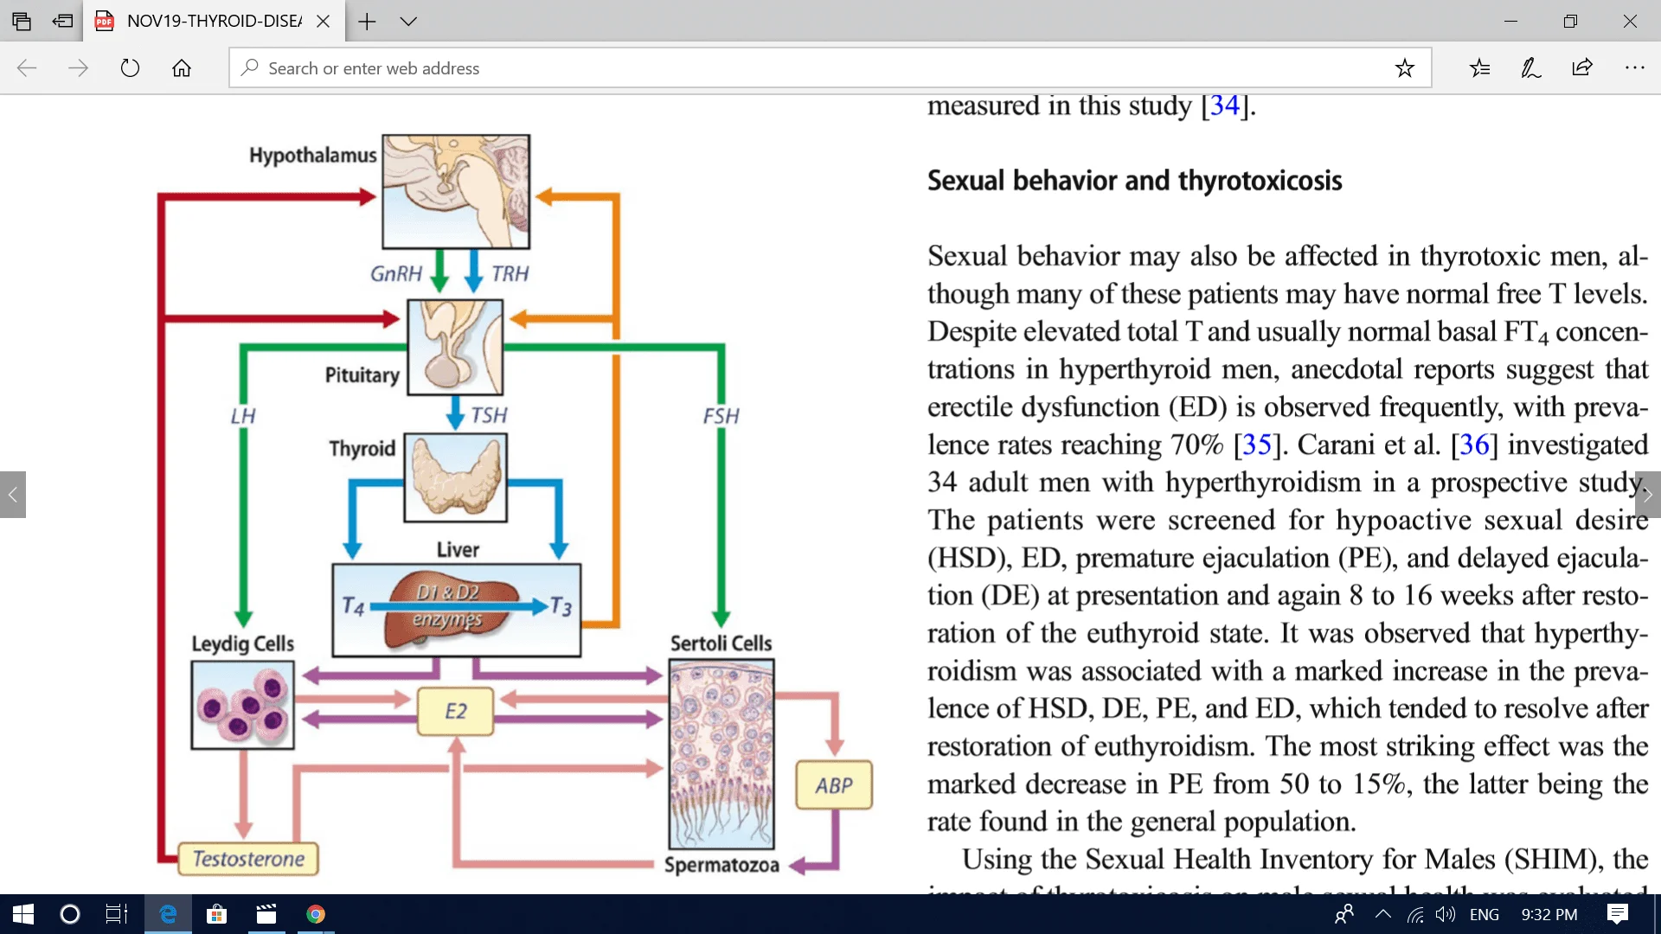The width and height of the screenshot is (1661, 934).
Task: Open Microsoft Store from taskbar
Action: tap(216, 914)
